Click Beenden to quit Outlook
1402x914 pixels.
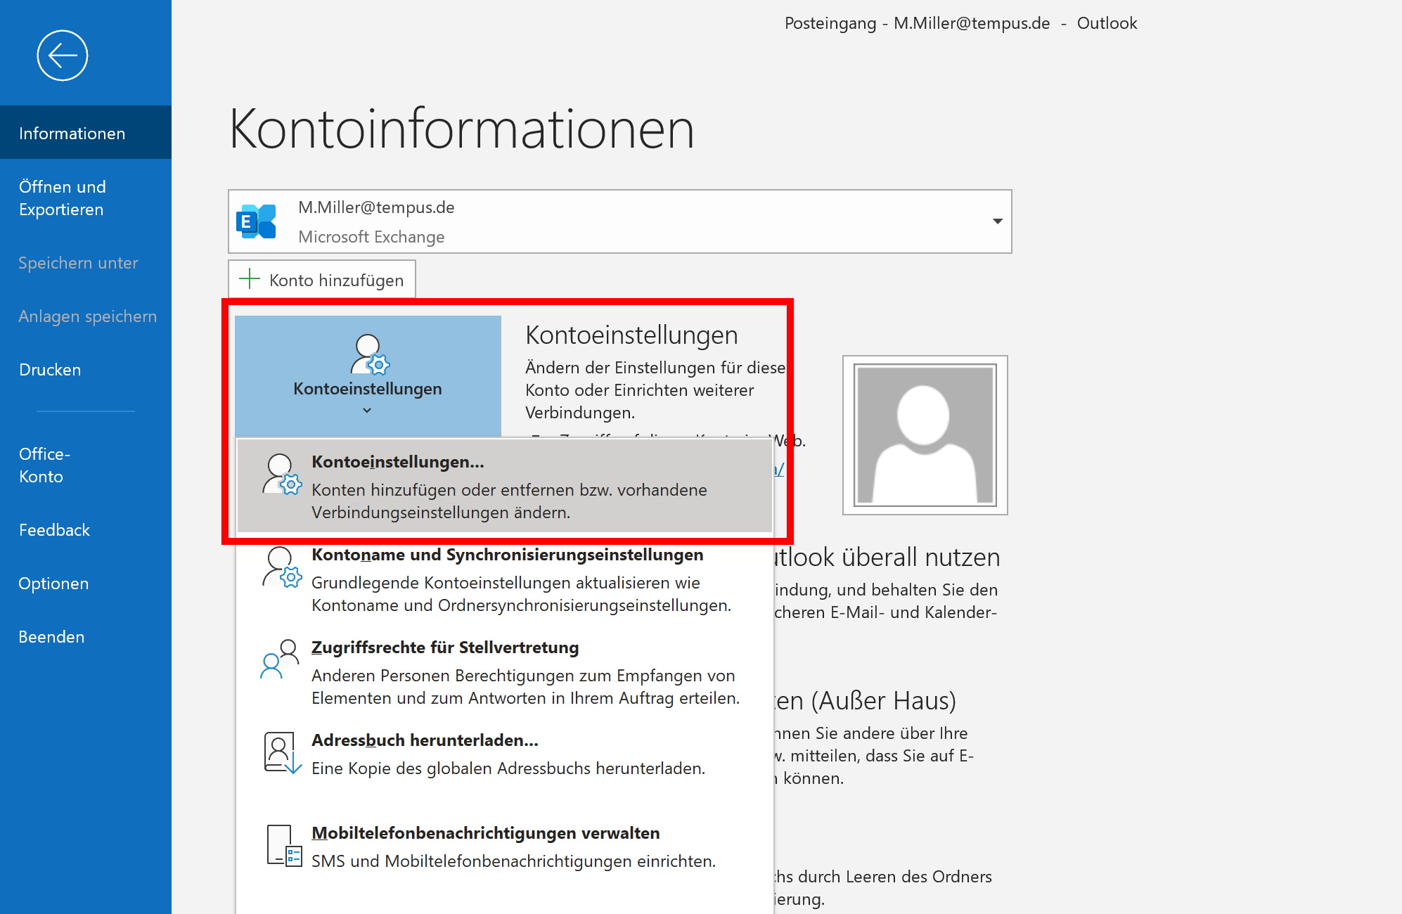pyautogui.click(x=86, y=636)
